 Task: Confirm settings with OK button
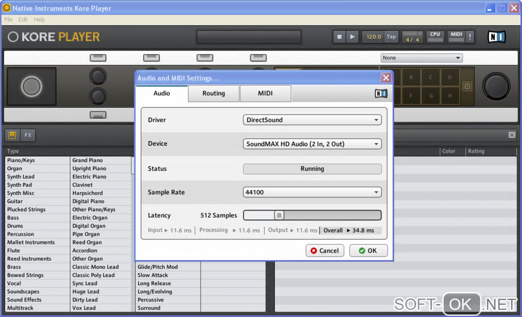pyautogui.click(x=368, y=251)
